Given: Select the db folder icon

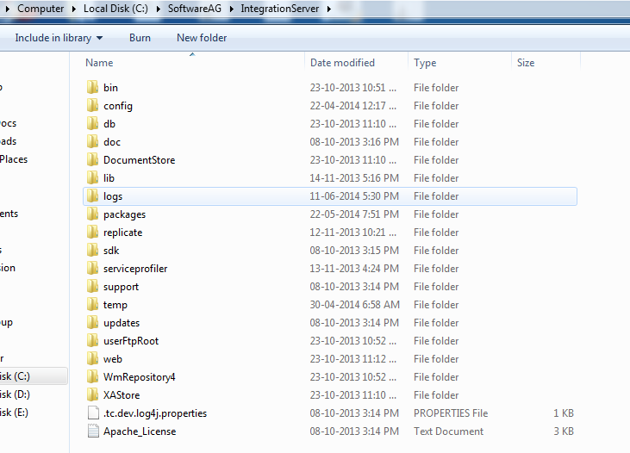Looking at the screenshot, I should [92, 123].
